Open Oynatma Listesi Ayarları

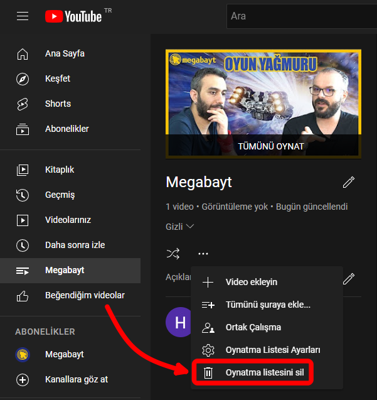[273, 350]
